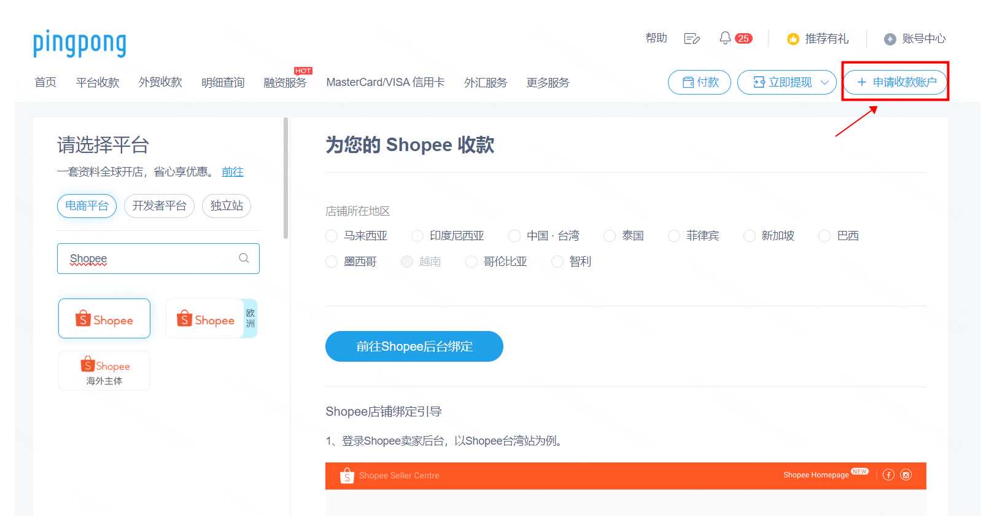Select 泰国 store region

(610, 236)
